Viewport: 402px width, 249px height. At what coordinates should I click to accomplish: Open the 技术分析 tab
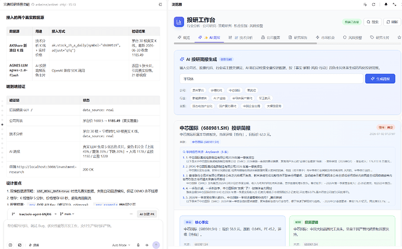[x=241, y=38]
